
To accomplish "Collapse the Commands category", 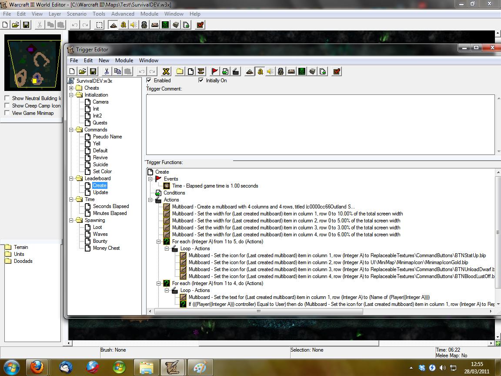I will 71,130.
